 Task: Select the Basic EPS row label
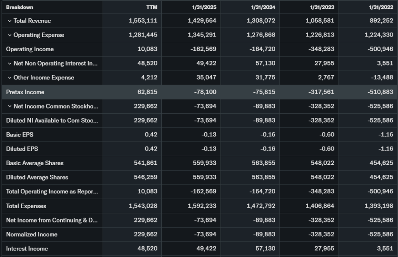[19, 135]
